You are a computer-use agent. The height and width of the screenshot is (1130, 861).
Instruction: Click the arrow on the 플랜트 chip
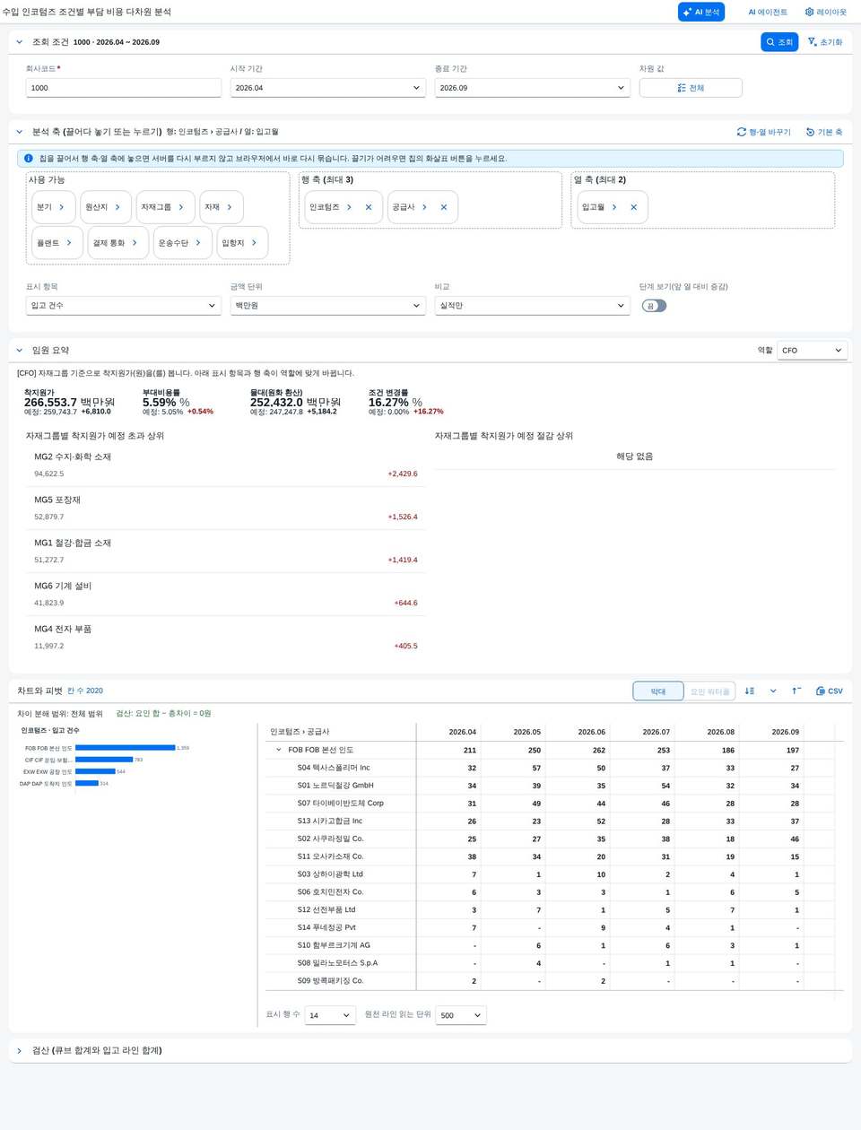tap(69, 243)
